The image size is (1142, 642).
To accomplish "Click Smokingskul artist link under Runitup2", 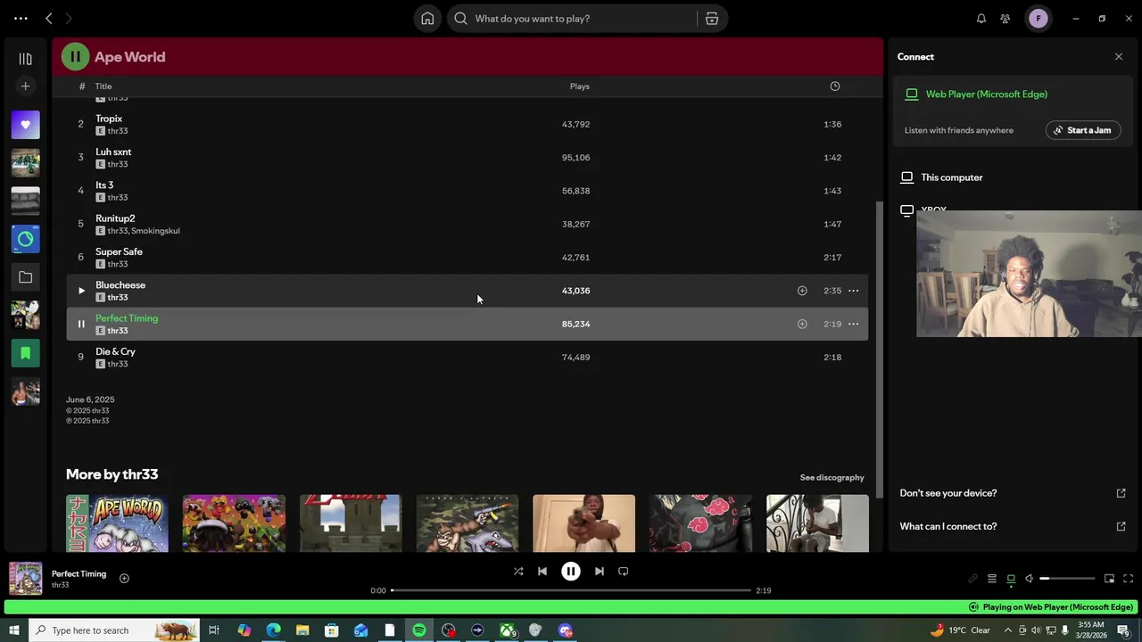I will point(155,231).
